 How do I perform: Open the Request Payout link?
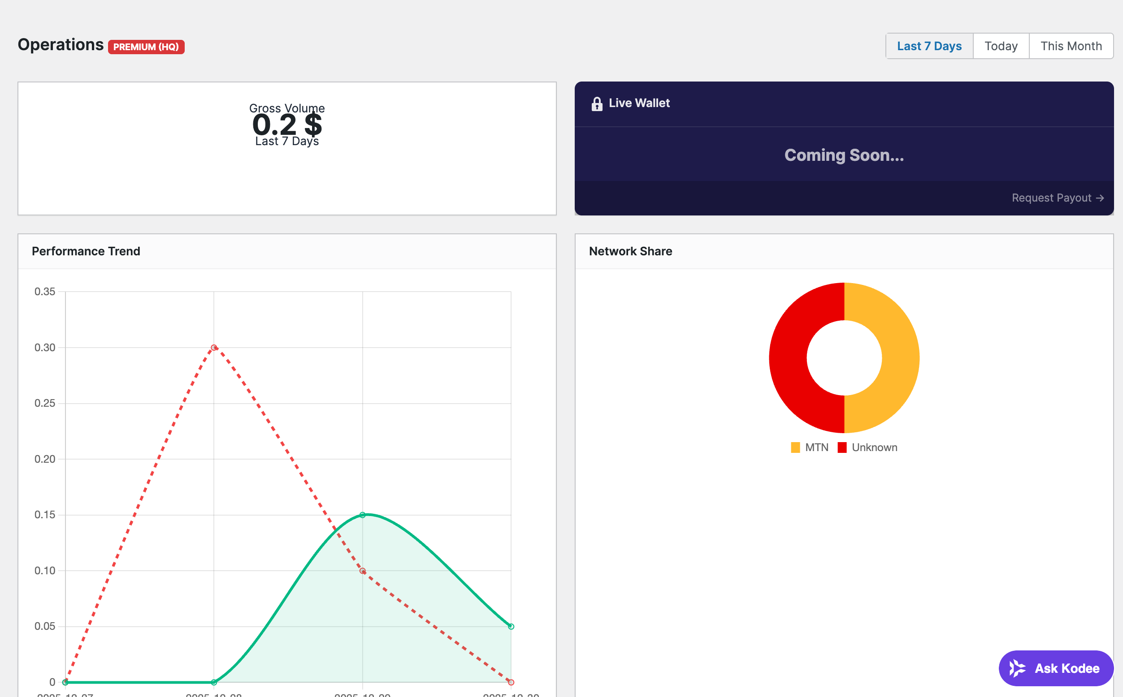tap(1051, 198)
